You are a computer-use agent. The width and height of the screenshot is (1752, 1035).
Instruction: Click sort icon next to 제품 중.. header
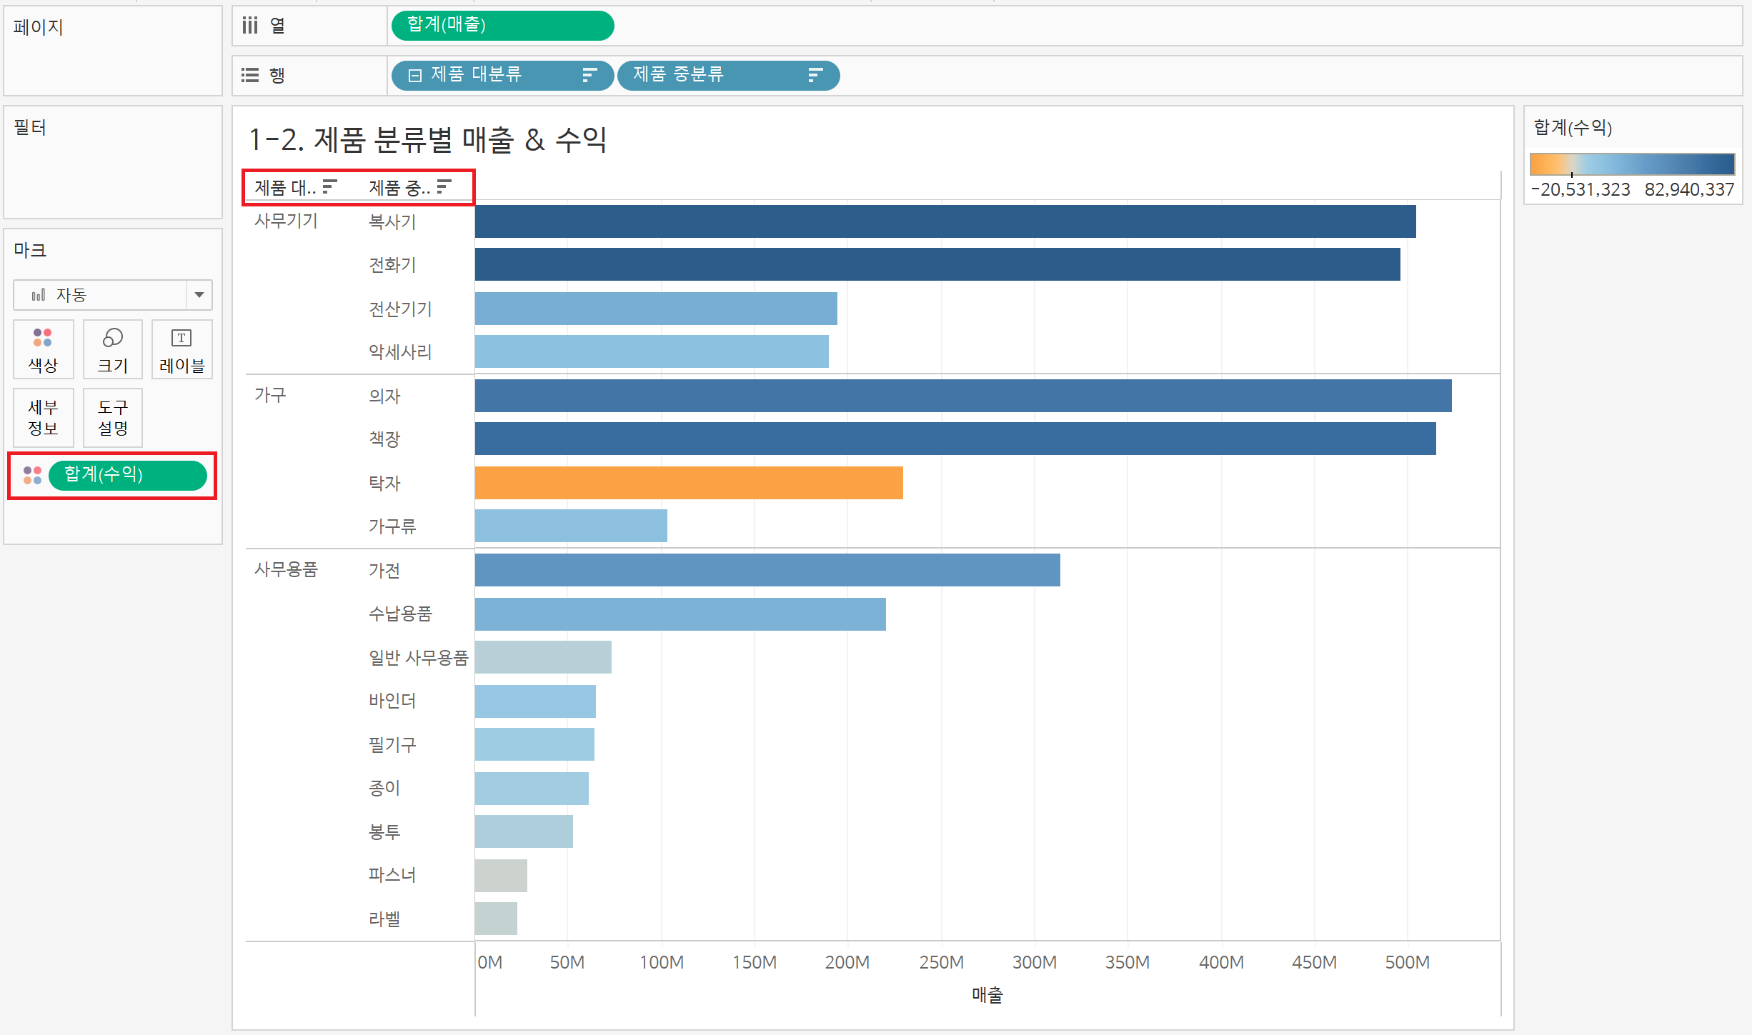[x=444, y=186]
